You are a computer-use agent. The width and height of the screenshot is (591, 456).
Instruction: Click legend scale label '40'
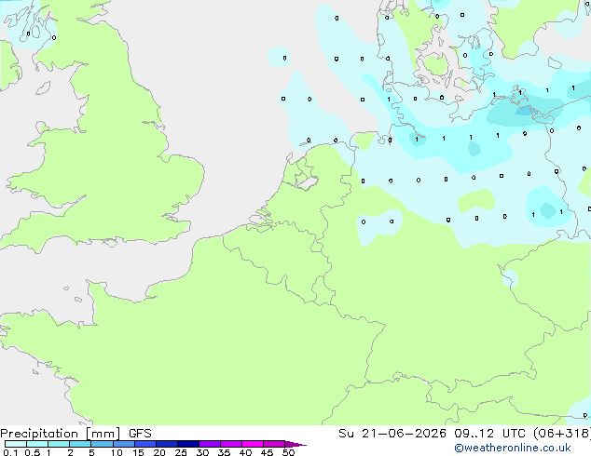(x=245, y=452)
